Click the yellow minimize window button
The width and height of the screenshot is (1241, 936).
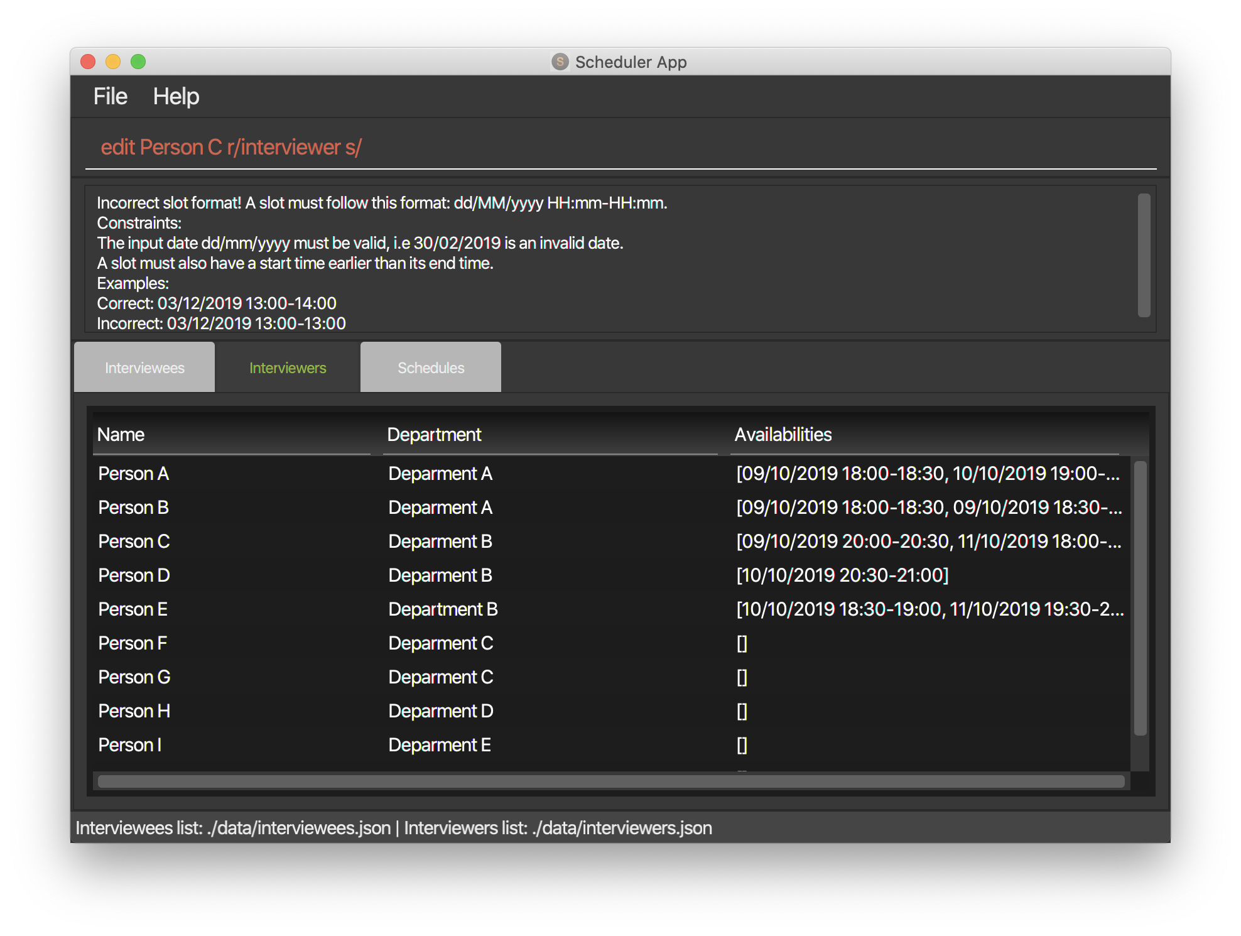coord(113,62)
